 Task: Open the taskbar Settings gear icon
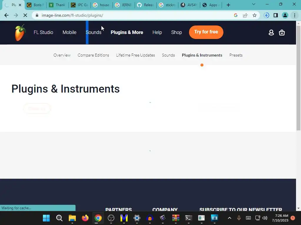click(x=137, y=218)
